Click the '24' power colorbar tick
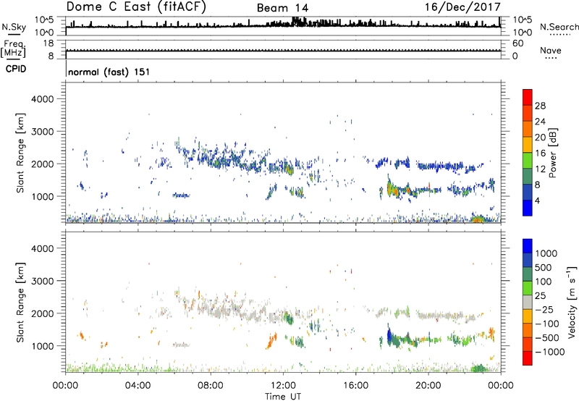Screen dimensions: 579x401 540,122
